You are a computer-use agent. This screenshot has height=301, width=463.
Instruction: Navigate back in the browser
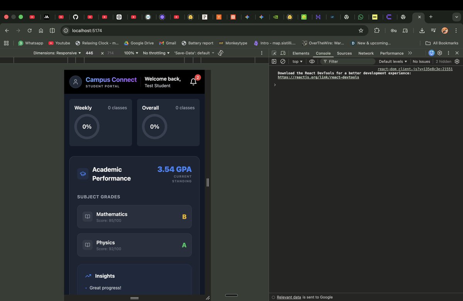click(7, 30)
